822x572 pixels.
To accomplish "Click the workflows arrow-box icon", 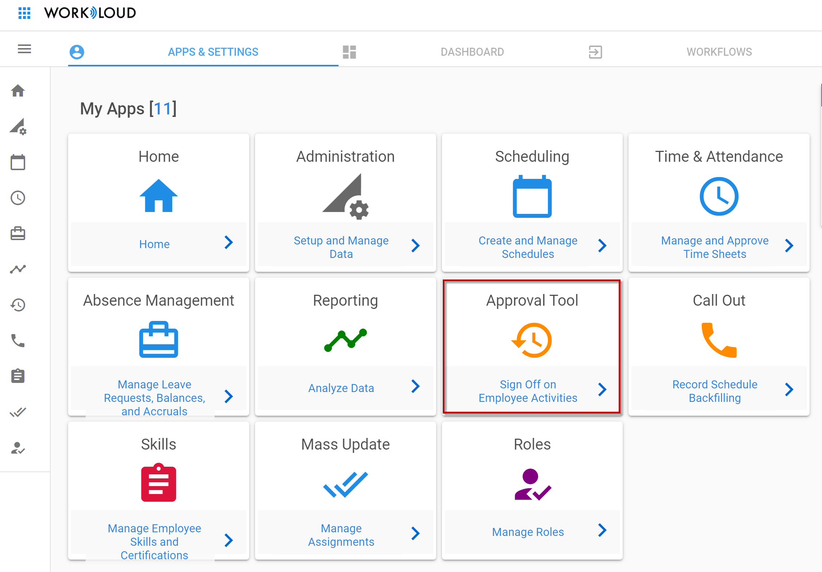I will click(x=595, y=52).
